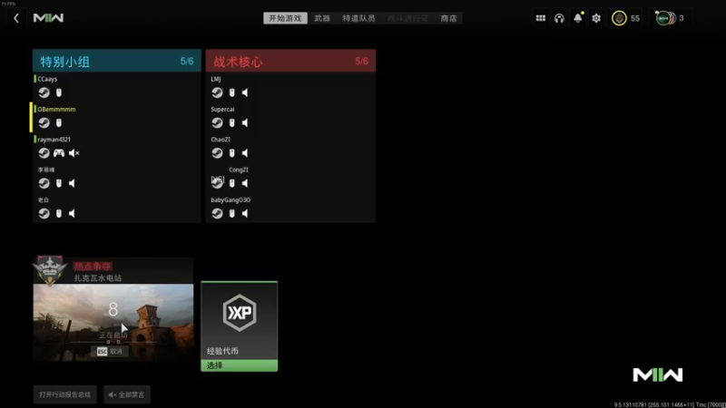Open notifications bell icon
The height and width of the screenshot is (408, 726).
click(x=578, y=18)
